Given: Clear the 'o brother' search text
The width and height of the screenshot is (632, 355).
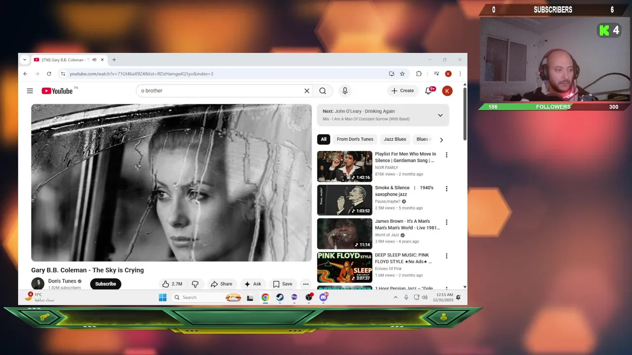Looking at the screenshot, I should pyautogui.click(x=307, y=91).
